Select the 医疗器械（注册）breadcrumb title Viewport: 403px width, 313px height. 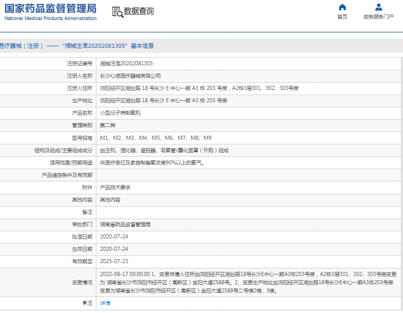22,46
